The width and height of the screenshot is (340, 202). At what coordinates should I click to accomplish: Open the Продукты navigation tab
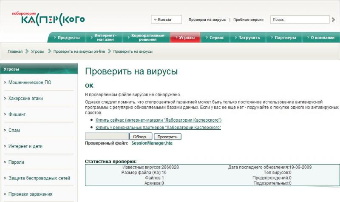point(66,37)
